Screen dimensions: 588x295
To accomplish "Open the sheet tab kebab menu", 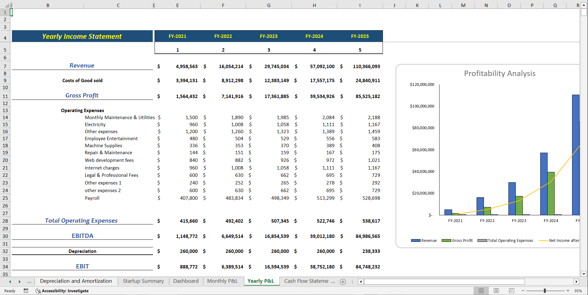I will tap(352, 282).
